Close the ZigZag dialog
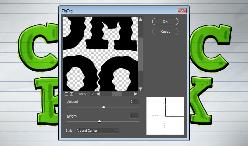Viewport: 248px width, 146px height. pyautogui.click(x=182, y=11)
